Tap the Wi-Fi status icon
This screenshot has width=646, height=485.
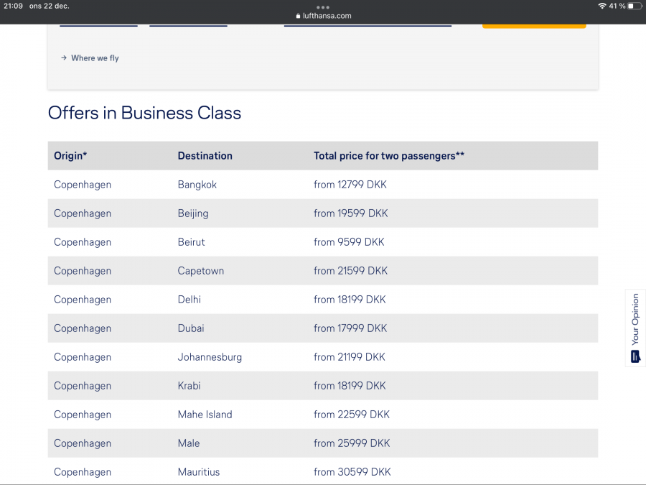coord(601,6)
